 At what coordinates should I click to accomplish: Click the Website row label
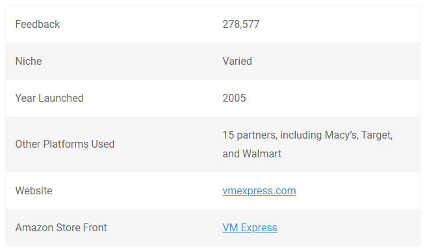tap(34, 191)
